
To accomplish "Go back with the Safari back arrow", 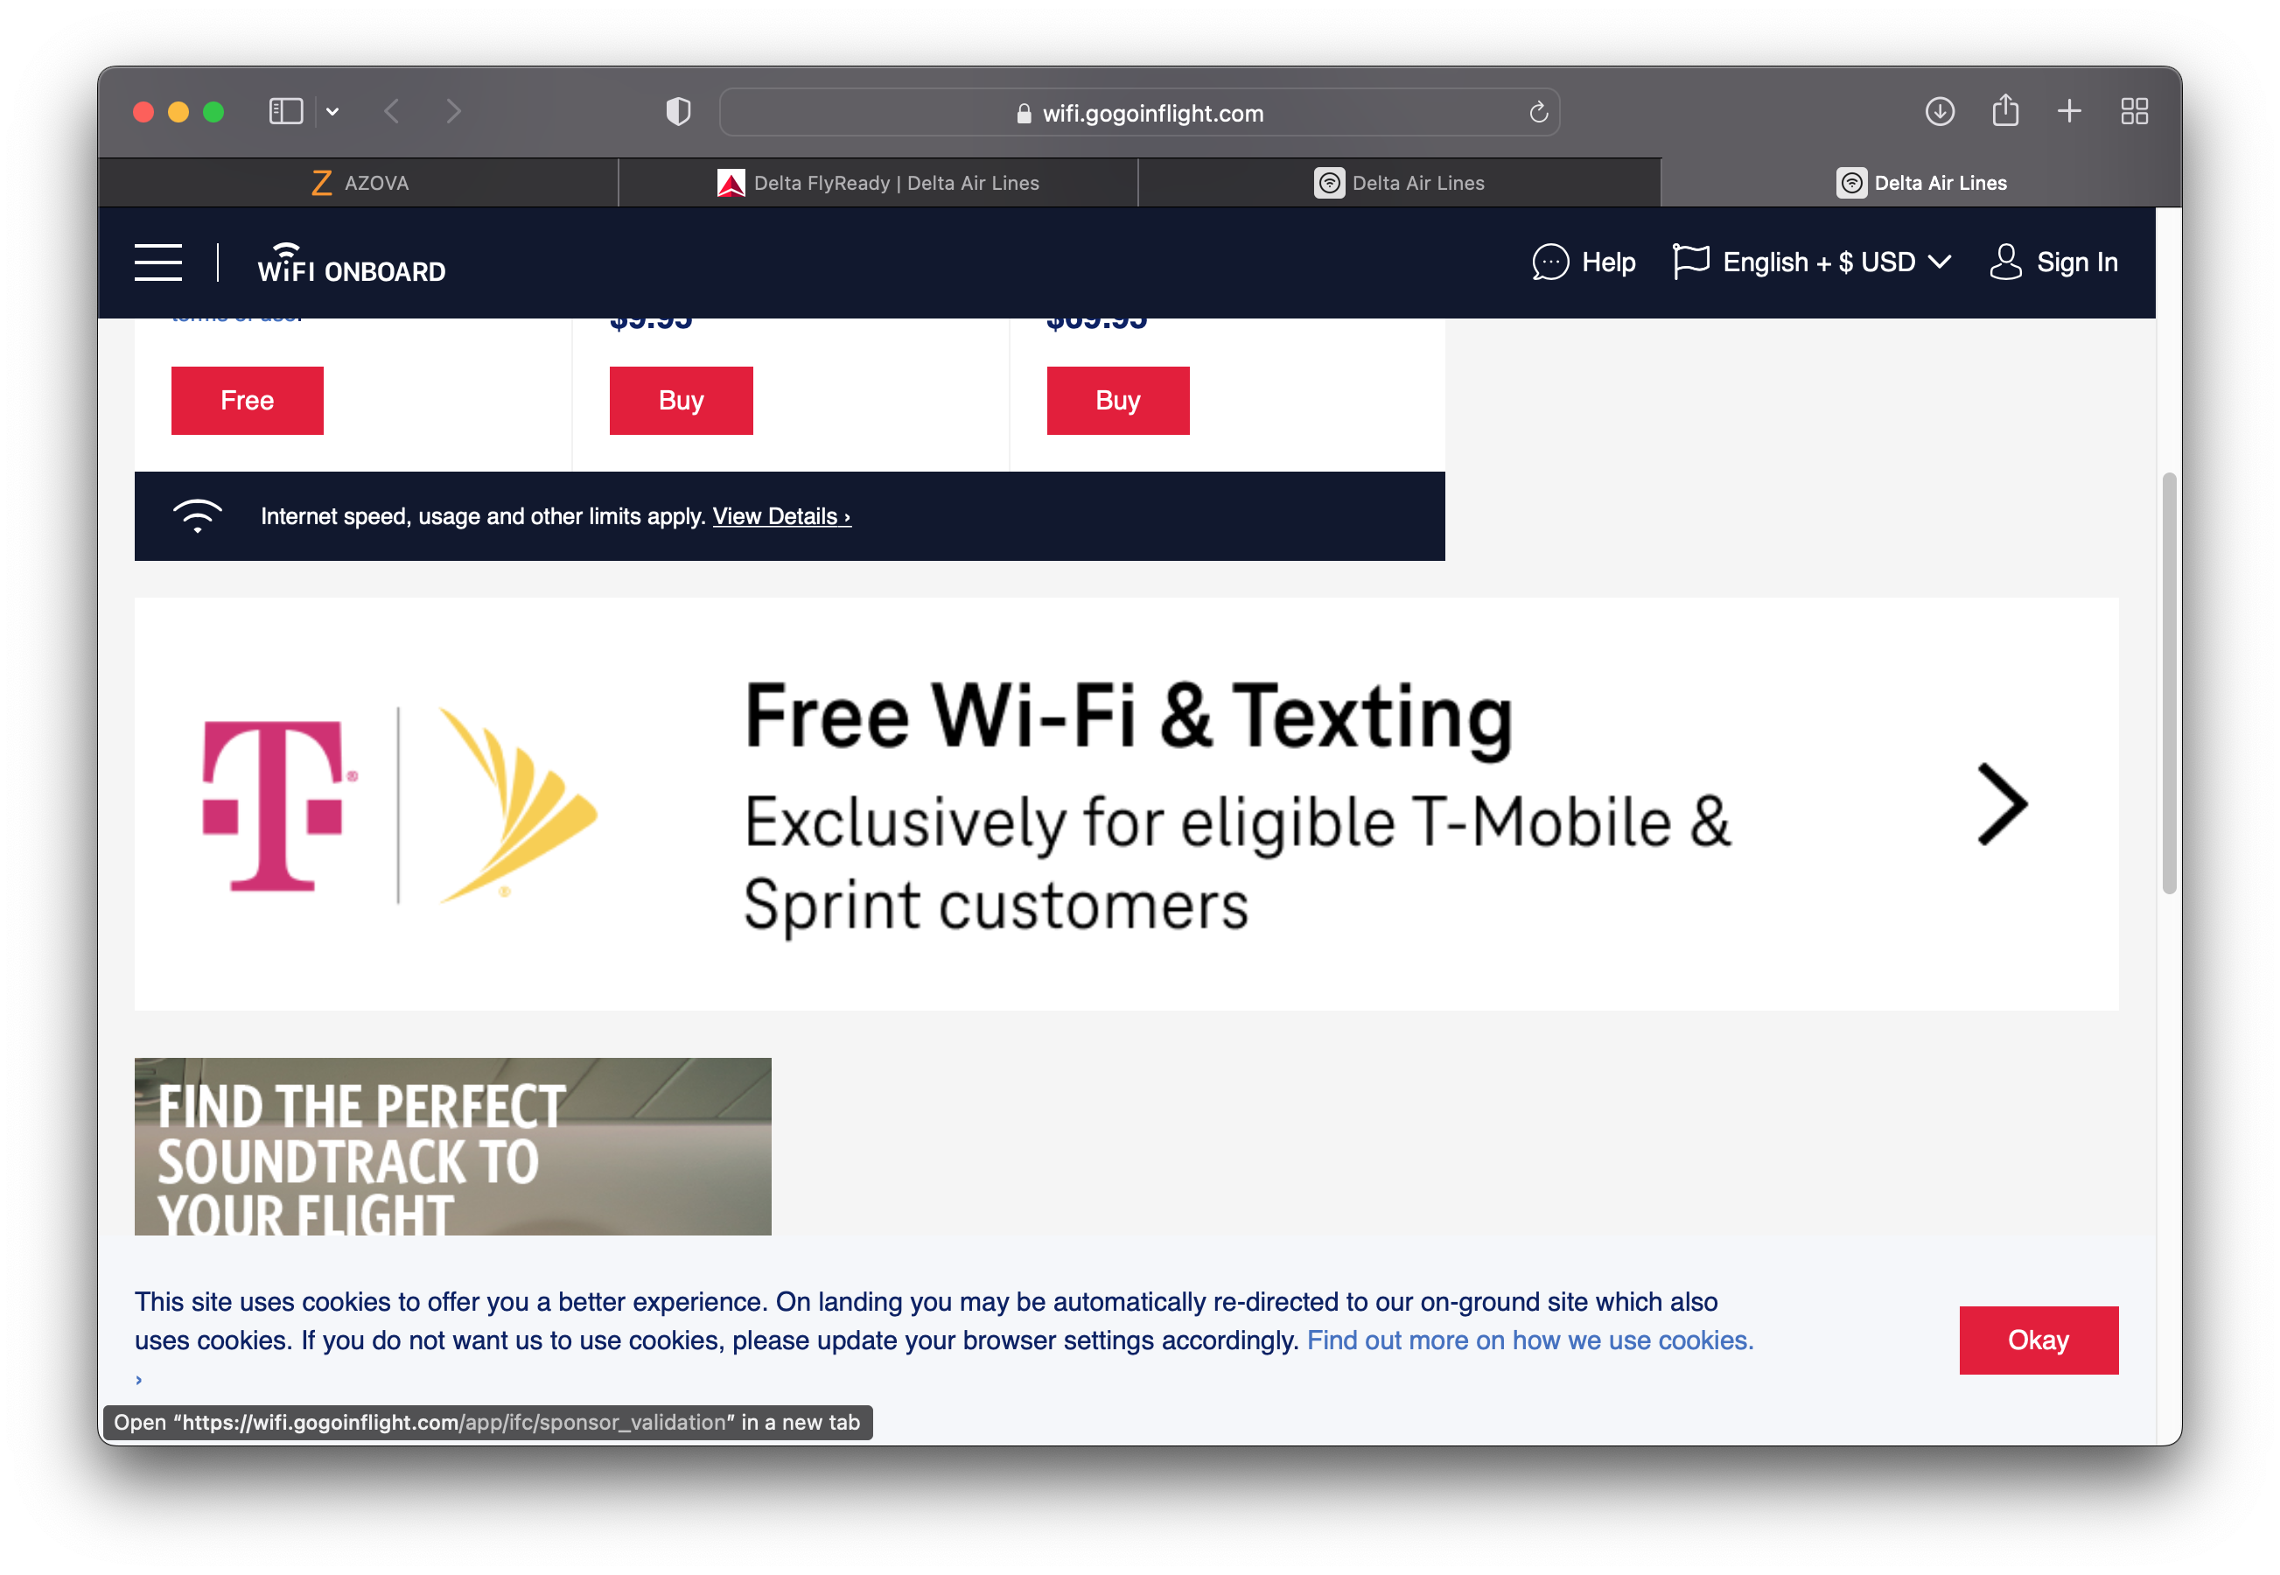I will click(392, 111).
